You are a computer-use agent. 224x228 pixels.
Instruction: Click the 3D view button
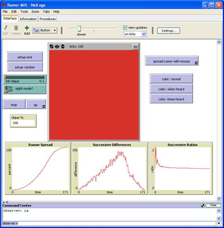tap(135, 47)
